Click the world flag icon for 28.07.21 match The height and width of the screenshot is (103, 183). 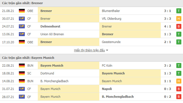[x=22, y=97]
